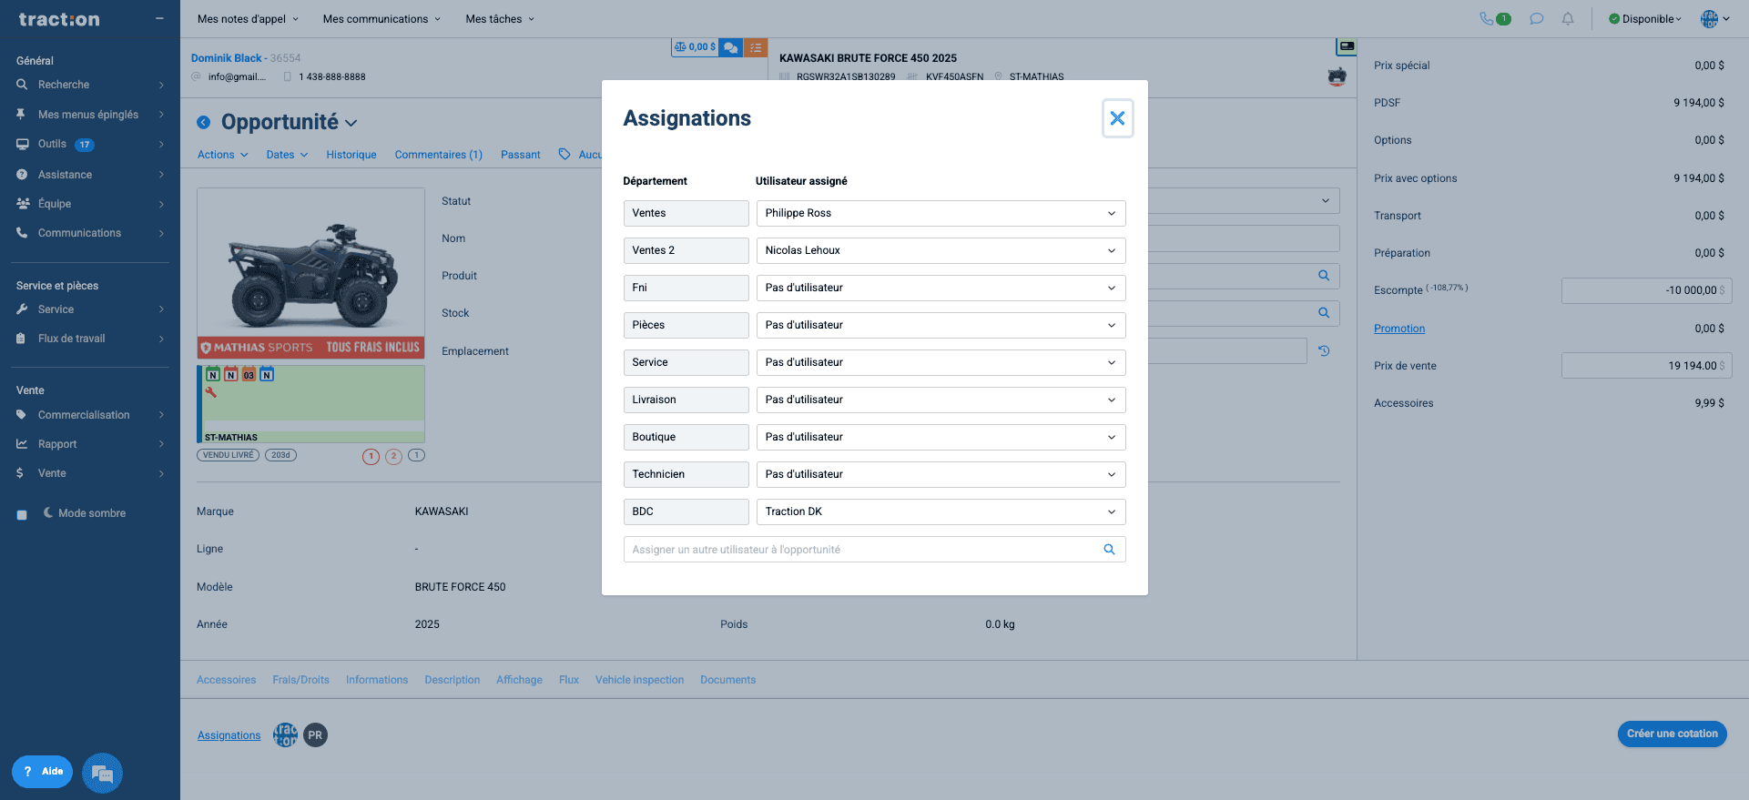The image size is (1749, 800).
Task: Open the Technicien assigned user dropdown
Action: click(941, 474)
